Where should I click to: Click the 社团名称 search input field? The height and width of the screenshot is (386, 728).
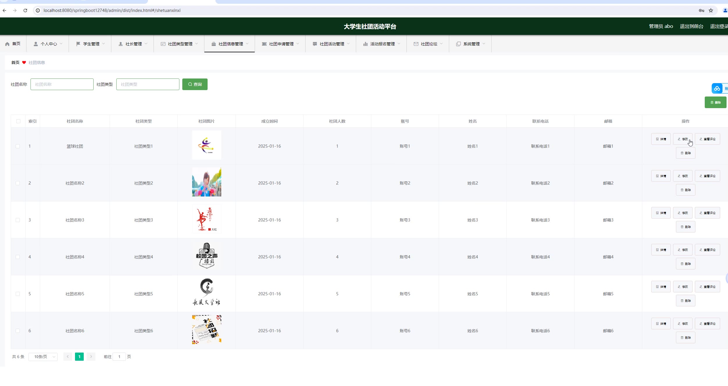(62, 84)
